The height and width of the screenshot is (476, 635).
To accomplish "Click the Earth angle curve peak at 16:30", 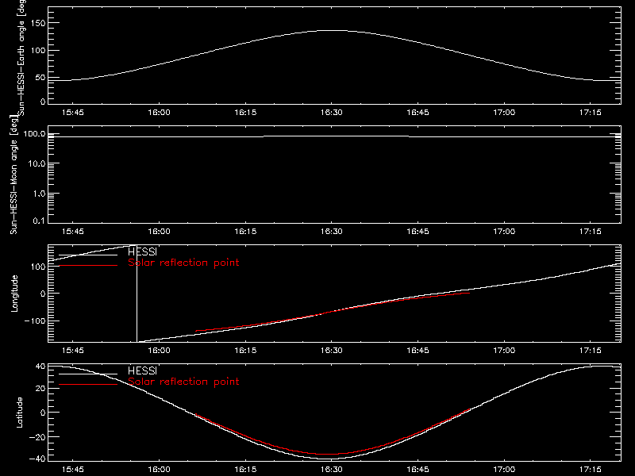I will point(332,31).
